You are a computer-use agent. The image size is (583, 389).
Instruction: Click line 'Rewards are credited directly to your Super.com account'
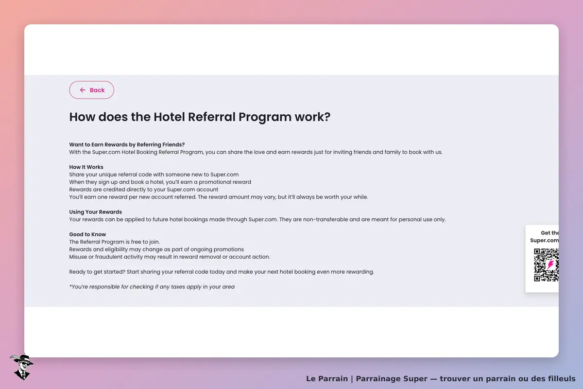pyautogui.click(x=144, y=190)
